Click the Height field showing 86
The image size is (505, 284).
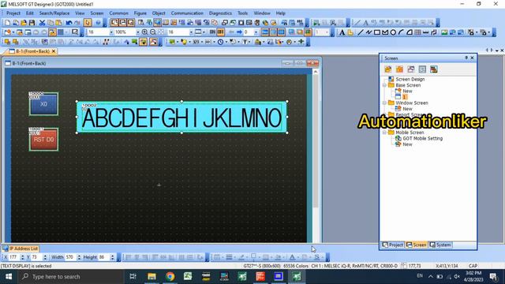(x=103, y=257)
